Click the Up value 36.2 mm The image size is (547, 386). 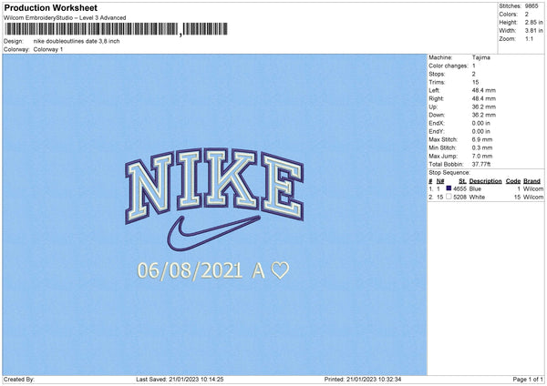pos(484,107)
